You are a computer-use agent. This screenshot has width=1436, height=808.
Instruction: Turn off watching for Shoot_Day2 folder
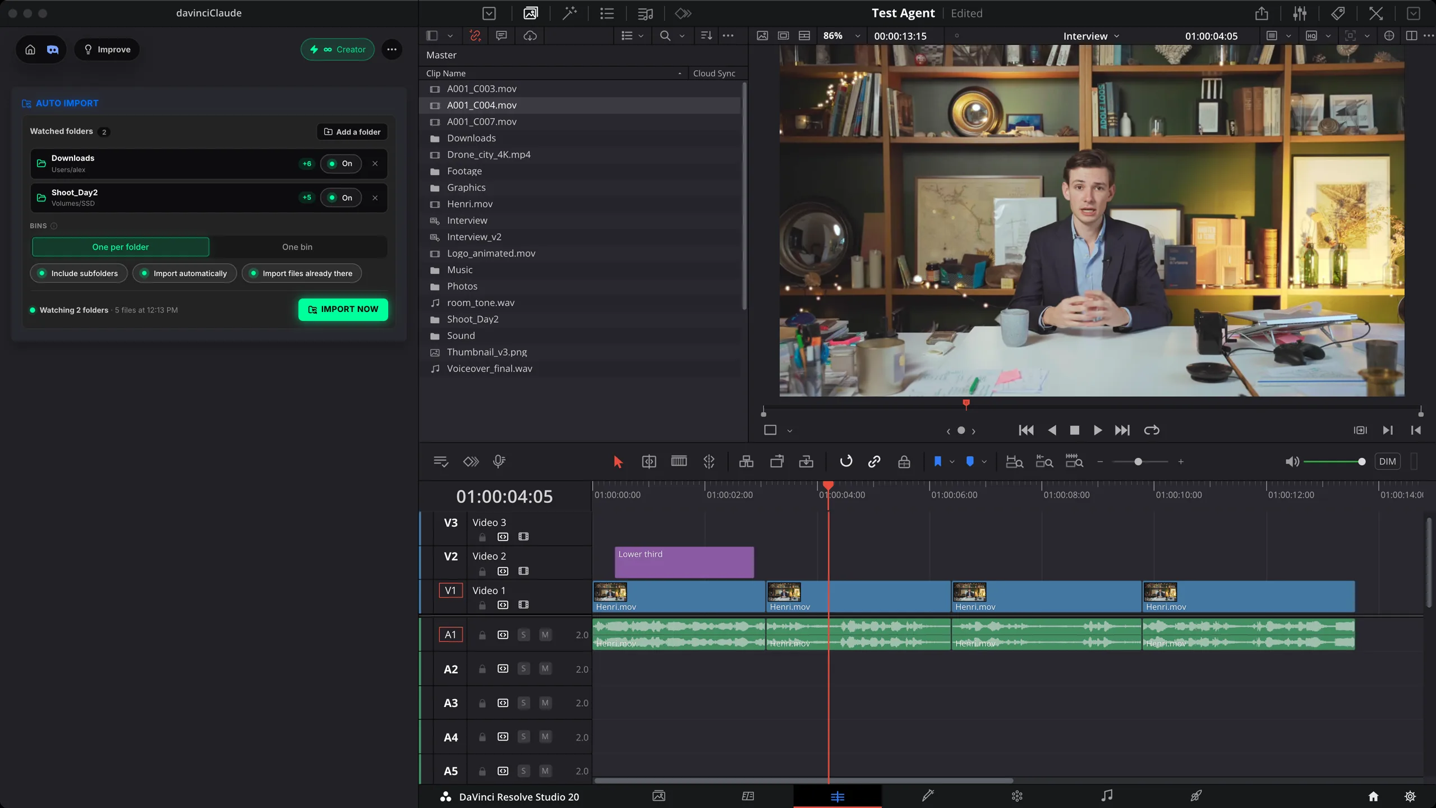pyautogui.click(x=340, y=198)
